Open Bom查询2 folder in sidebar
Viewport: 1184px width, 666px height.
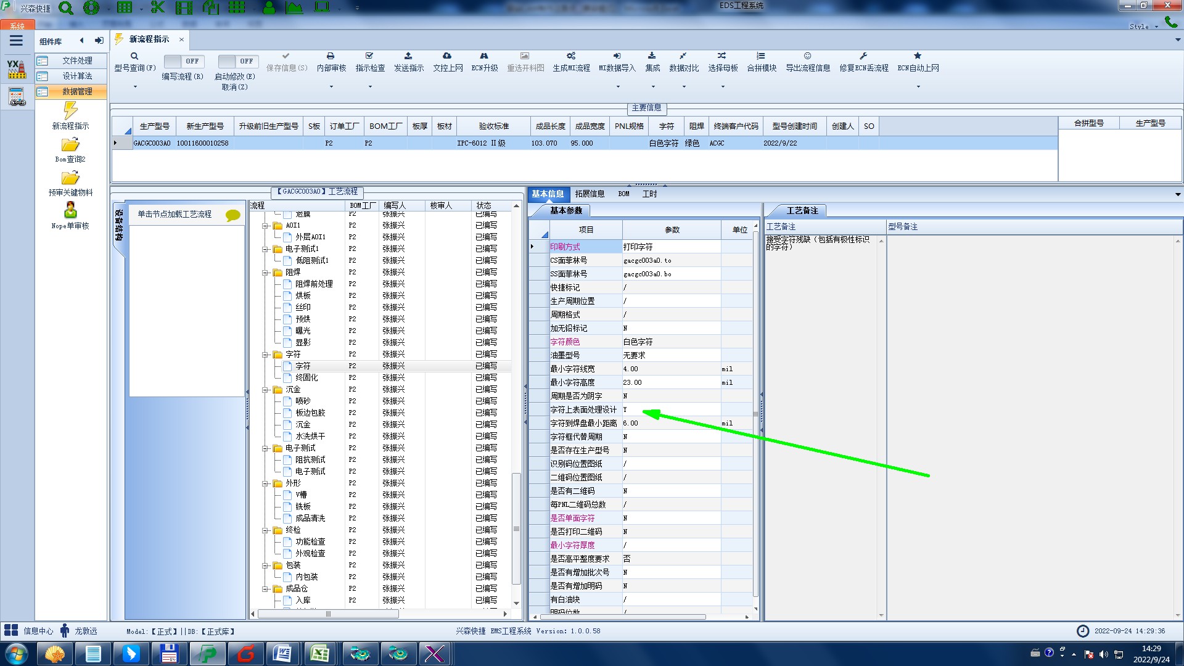coord(70,146)
